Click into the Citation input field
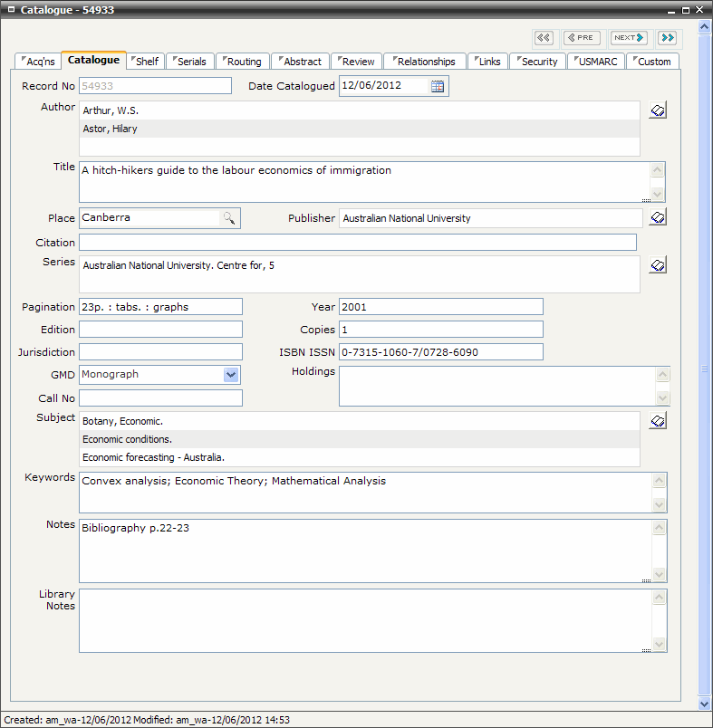713x728 pixels. point(357,243)
